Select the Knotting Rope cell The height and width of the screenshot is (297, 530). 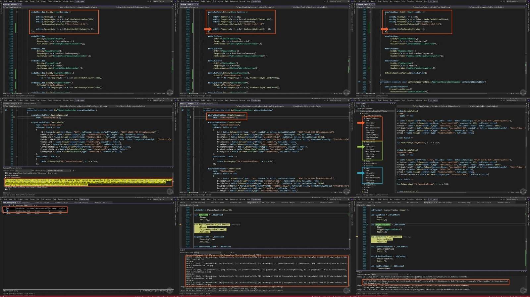click(x=21, y=211)
